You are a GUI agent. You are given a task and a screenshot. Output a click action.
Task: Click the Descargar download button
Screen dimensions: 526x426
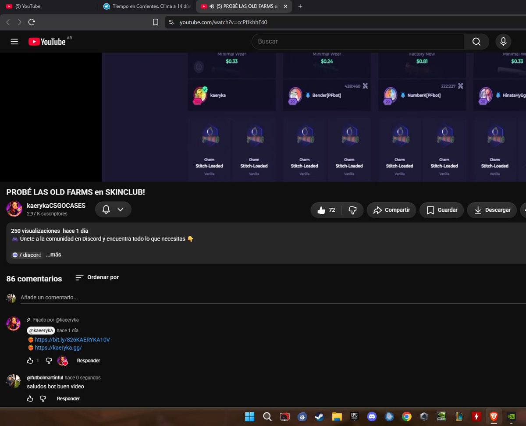pos(492,210)
